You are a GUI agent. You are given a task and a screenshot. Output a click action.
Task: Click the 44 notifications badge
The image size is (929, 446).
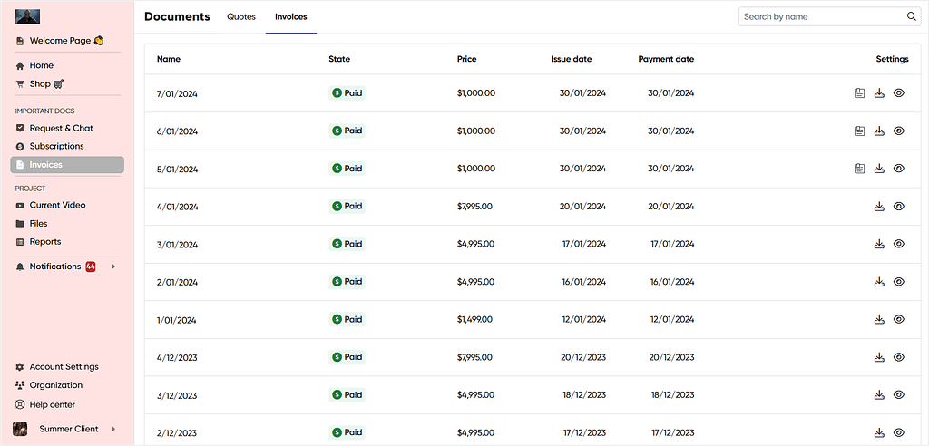91,267
